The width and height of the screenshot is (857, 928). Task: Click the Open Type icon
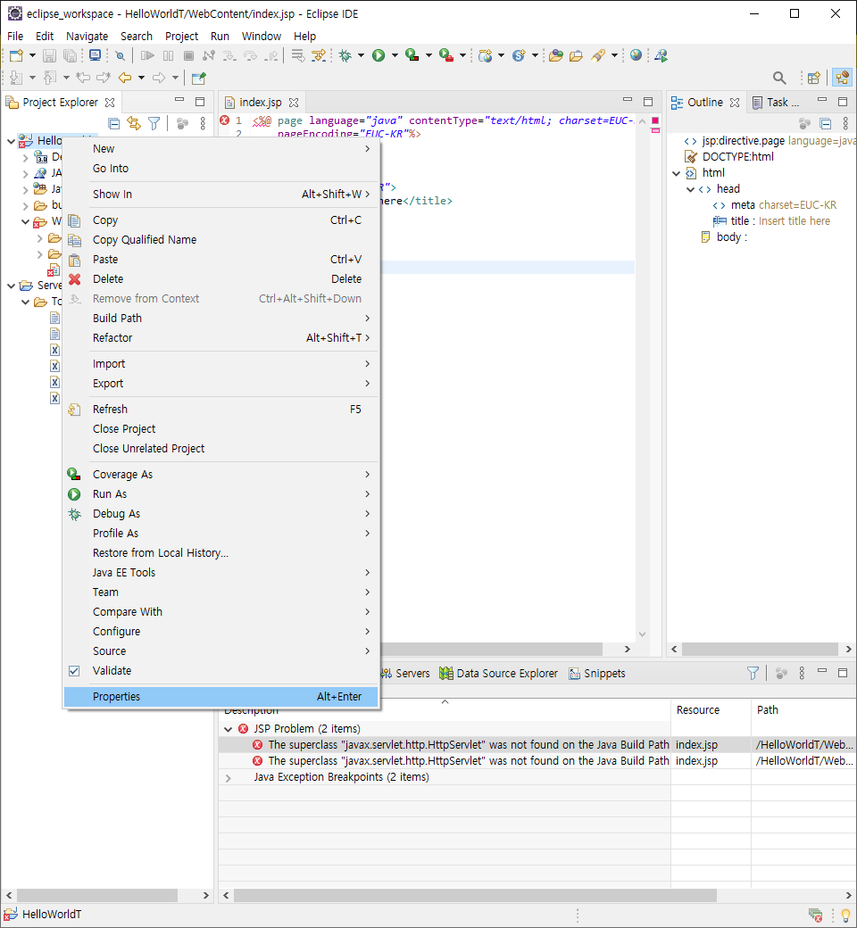click(x=555, y=55)
